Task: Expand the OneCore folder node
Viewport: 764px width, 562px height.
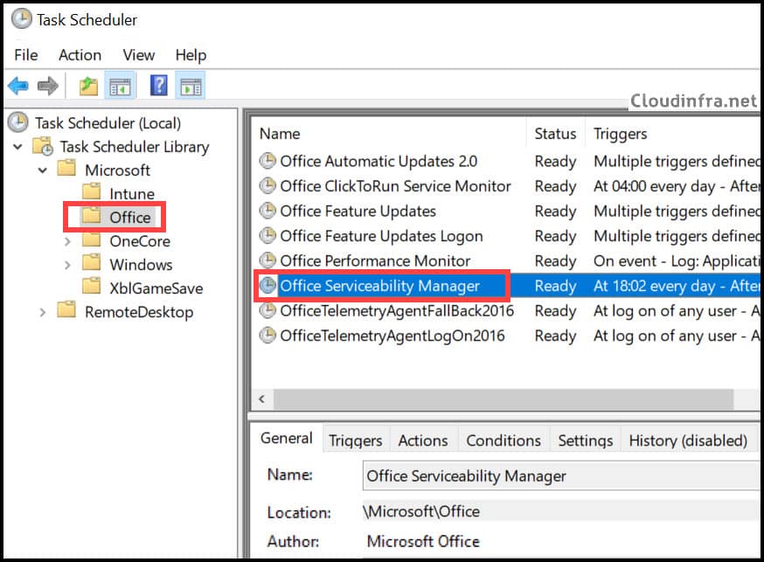Action: click(x=67, y=241)
